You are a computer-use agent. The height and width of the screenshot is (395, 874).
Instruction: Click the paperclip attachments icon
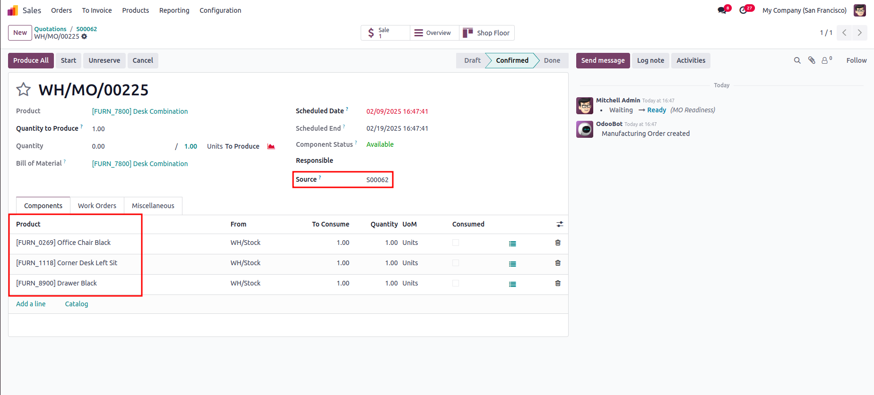[x=812, y=60]
